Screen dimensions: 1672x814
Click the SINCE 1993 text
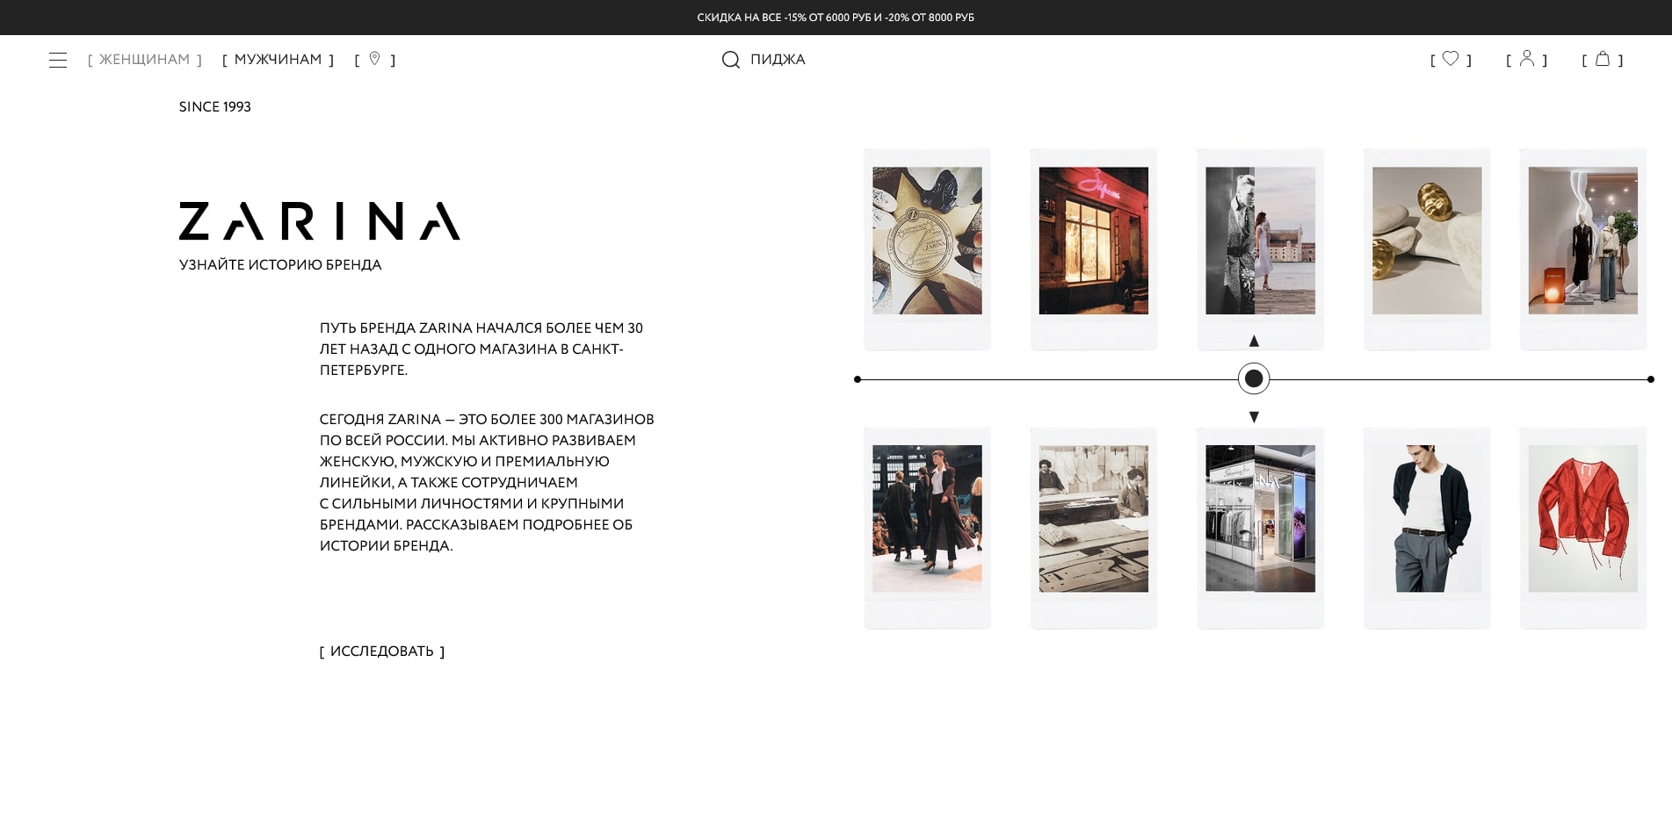[215, 107]
